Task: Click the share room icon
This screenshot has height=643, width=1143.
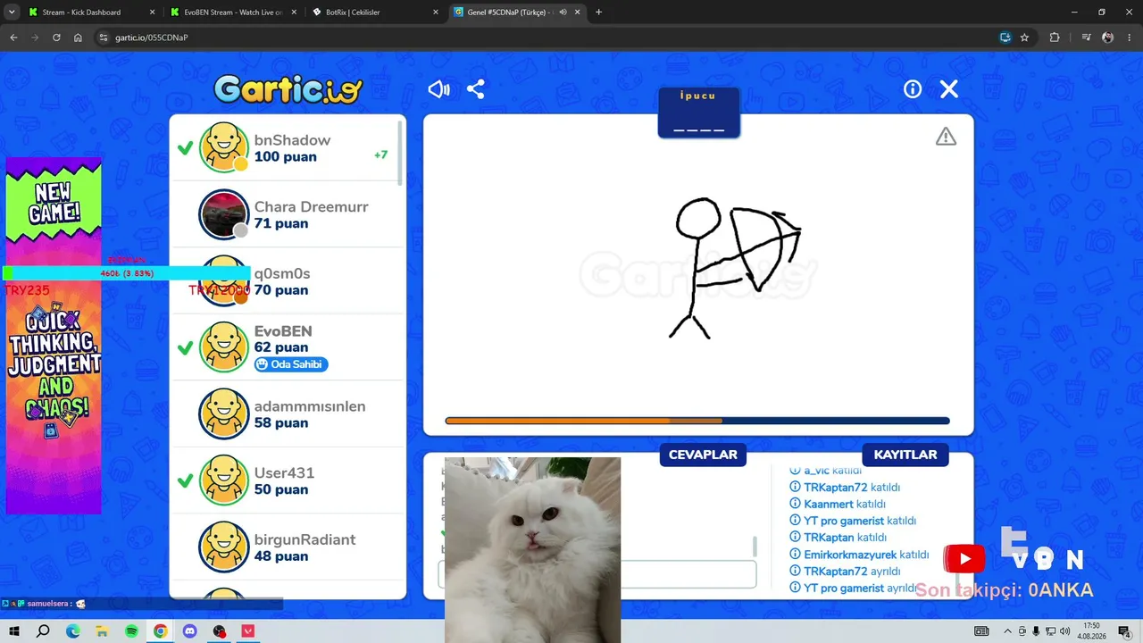Action: pyautogui.click(x=476, y=89)
